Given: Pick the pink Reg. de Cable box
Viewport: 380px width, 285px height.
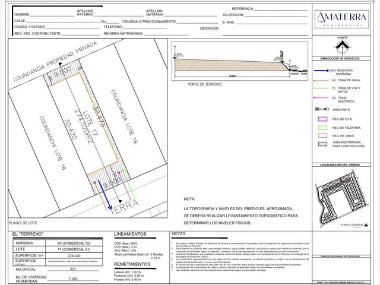Looking at the screenshot, I should click(x=322, y=135).
